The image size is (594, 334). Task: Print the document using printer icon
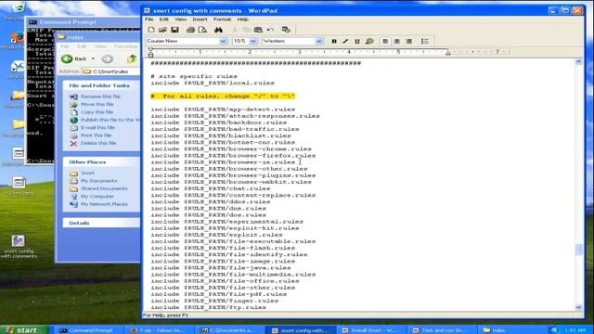[190, 30]
